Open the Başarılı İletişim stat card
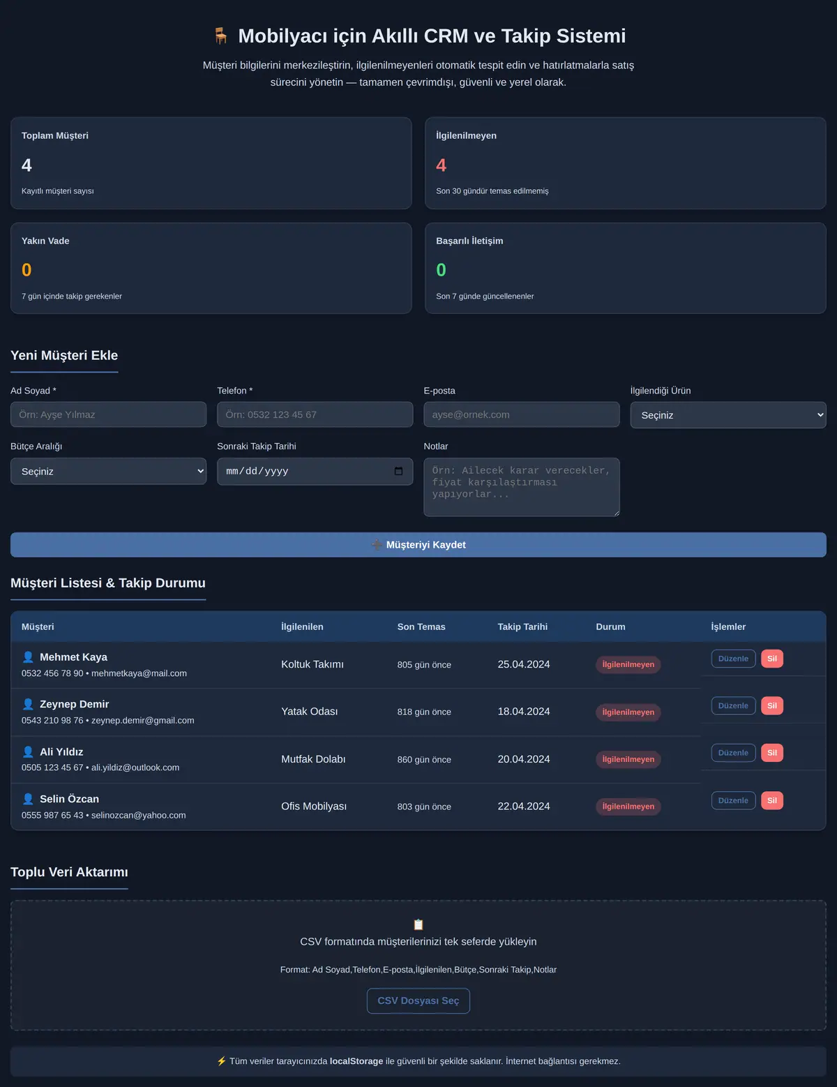 point(626,268)
